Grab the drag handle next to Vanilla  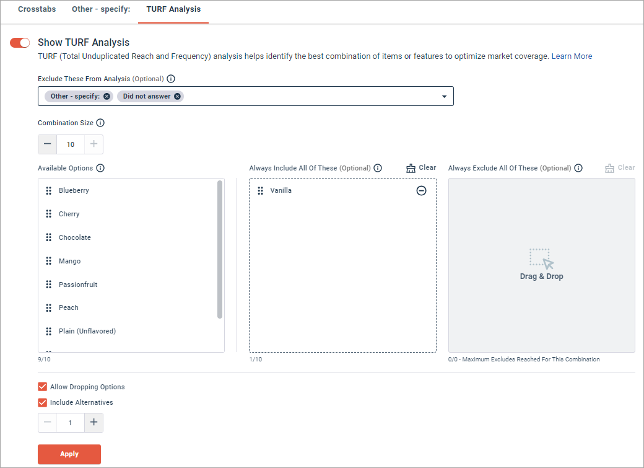261,190
